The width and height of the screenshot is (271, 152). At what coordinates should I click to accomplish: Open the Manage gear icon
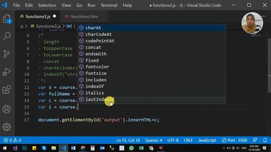click(x=7, y=127)
